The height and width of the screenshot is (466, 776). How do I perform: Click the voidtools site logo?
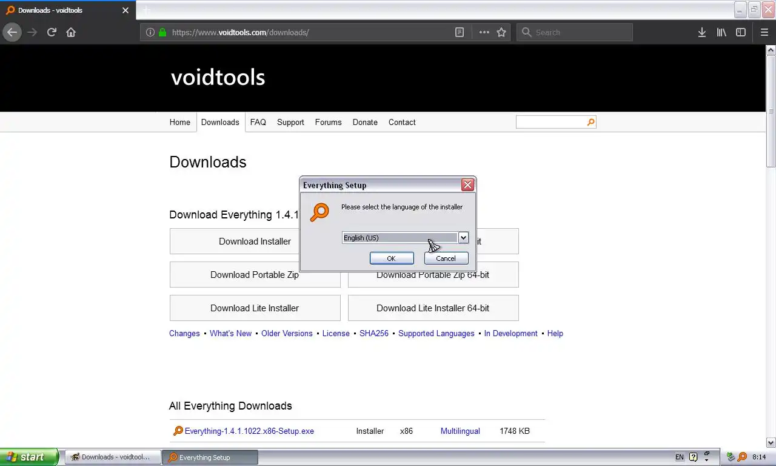tap(218, 77)
